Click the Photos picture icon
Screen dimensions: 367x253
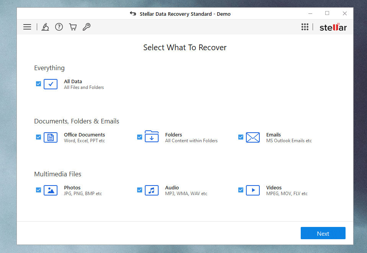pyautogui.click(x=51, y=190)
